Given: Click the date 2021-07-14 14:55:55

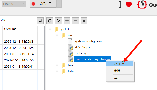Looking at the screenshot, I should (x=19, y=60).
